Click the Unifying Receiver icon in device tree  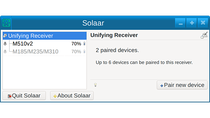[x=5, y=36]
